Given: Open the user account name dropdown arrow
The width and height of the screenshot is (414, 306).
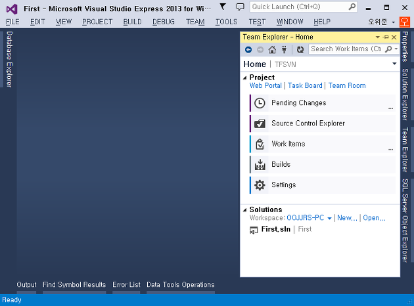Looking at the screenshot, I should tap(394, 22).
